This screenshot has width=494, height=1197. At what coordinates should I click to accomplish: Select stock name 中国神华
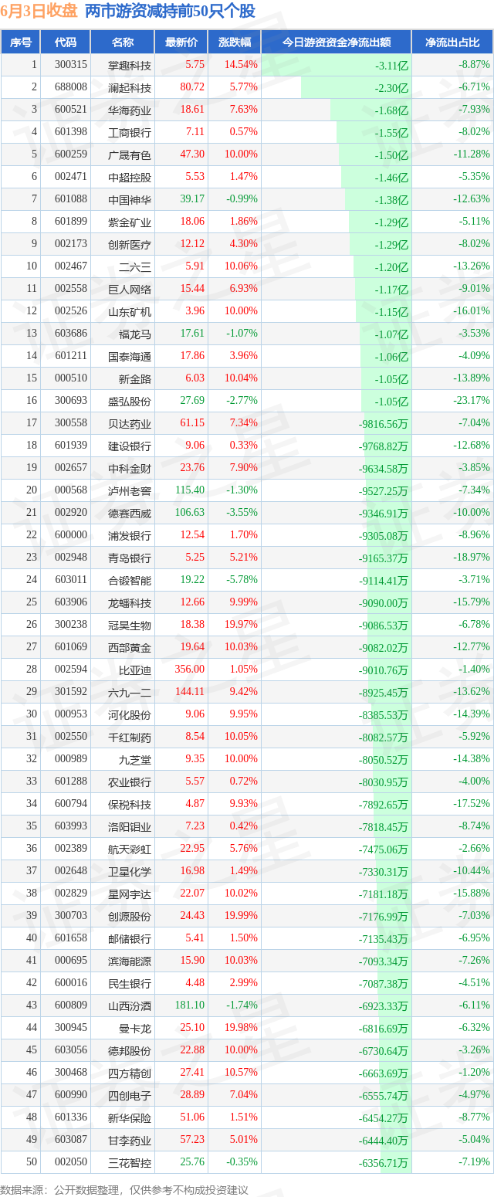[x=130, y=200]
